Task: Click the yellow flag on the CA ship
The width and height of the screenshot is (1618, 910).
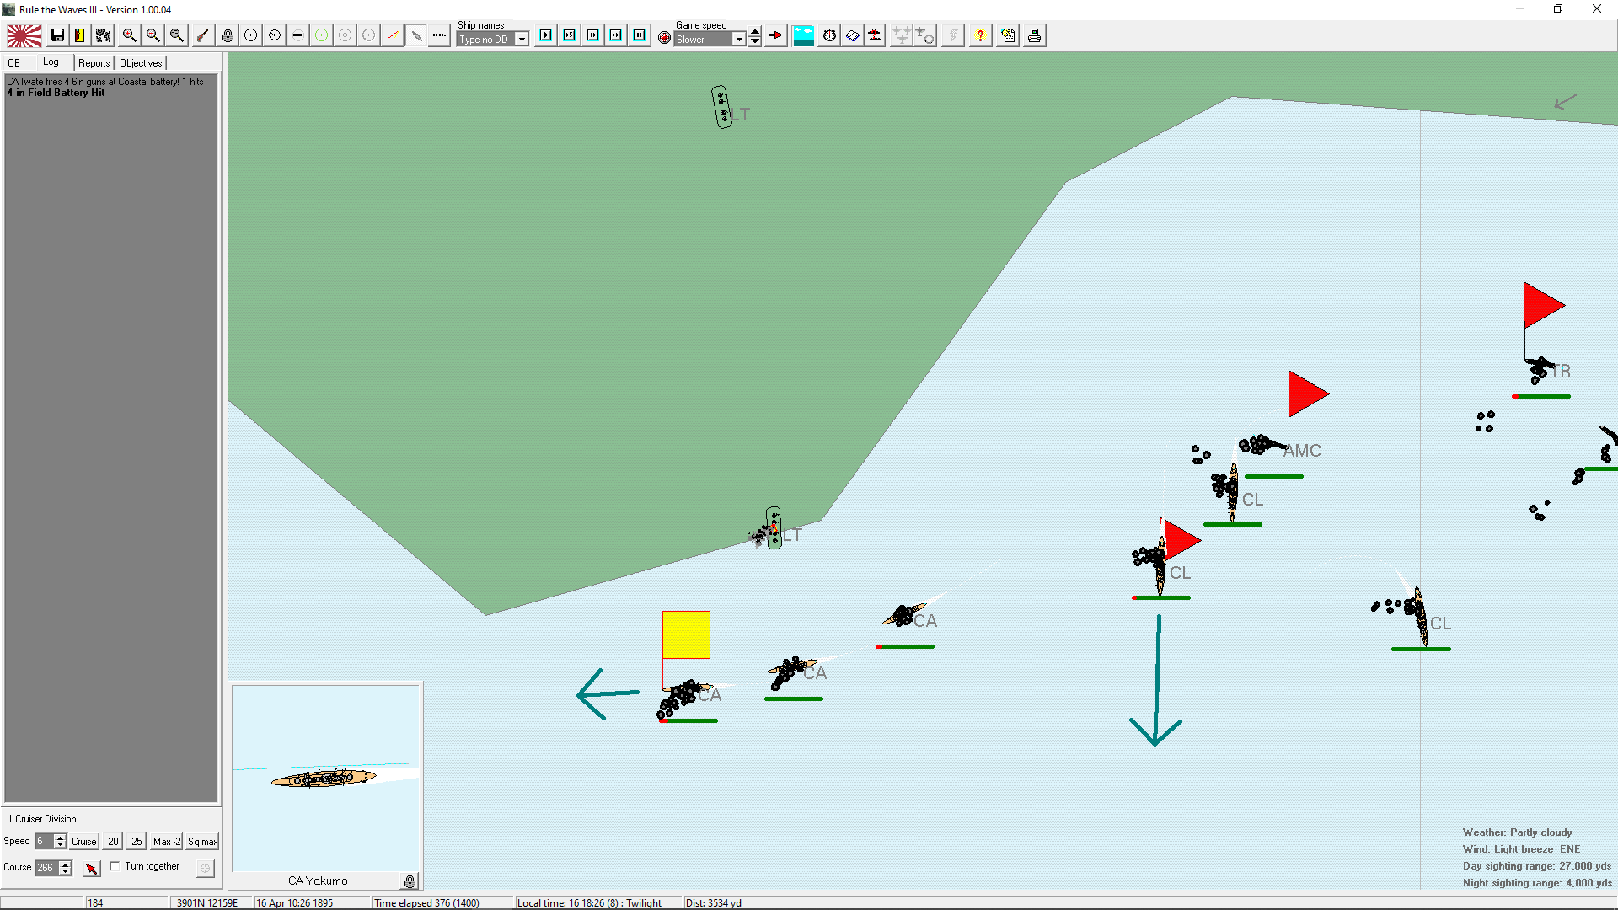Action: click(x=686, y=634)
